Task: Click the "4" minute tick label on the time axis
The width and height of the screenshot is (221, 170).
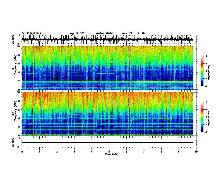Action: tap(92, 152)
